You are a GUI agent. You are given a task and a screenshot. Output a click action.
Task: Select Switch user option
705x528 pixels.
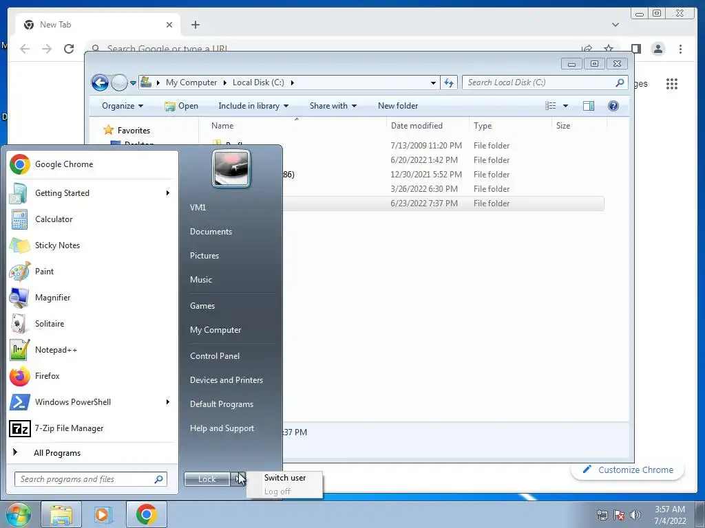click(x=285, y=478)
